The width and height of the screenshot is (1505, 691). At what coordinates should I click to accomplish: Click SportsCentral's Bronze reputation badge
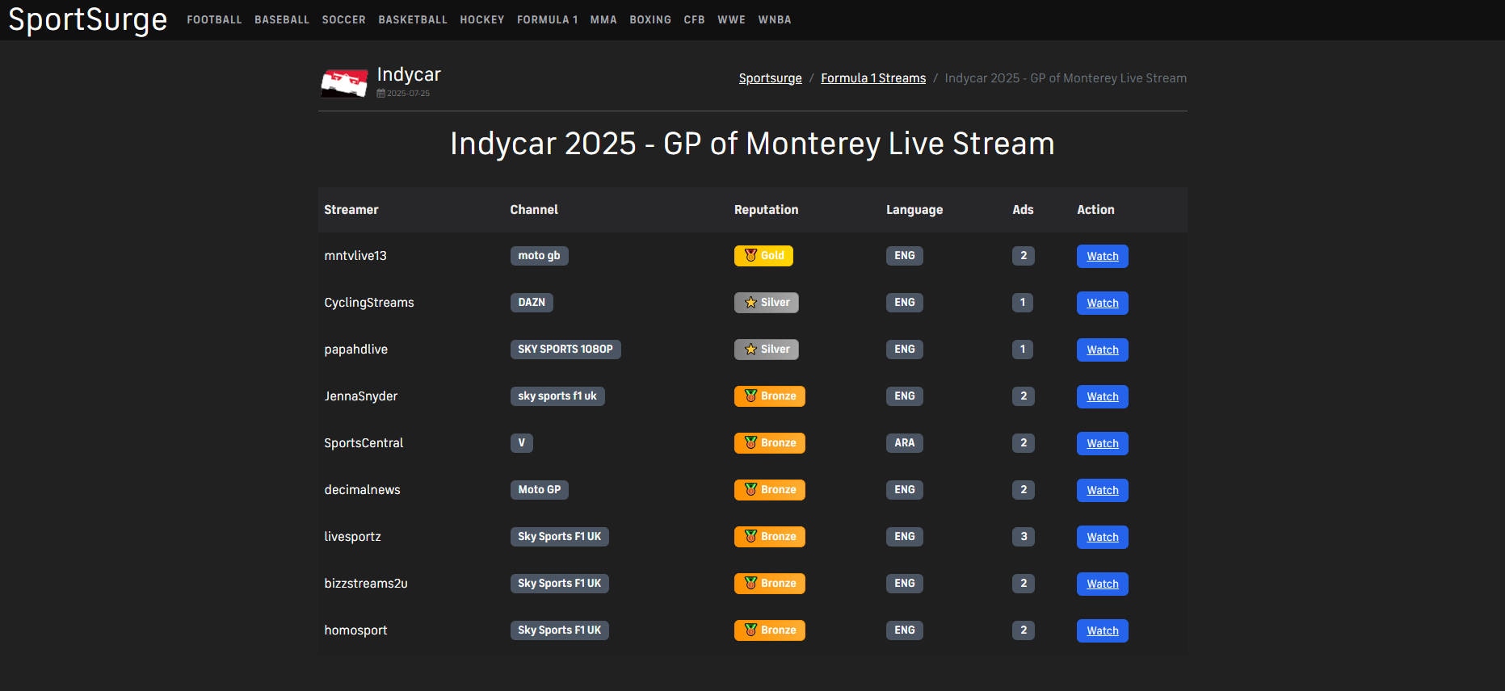(770, 443)
